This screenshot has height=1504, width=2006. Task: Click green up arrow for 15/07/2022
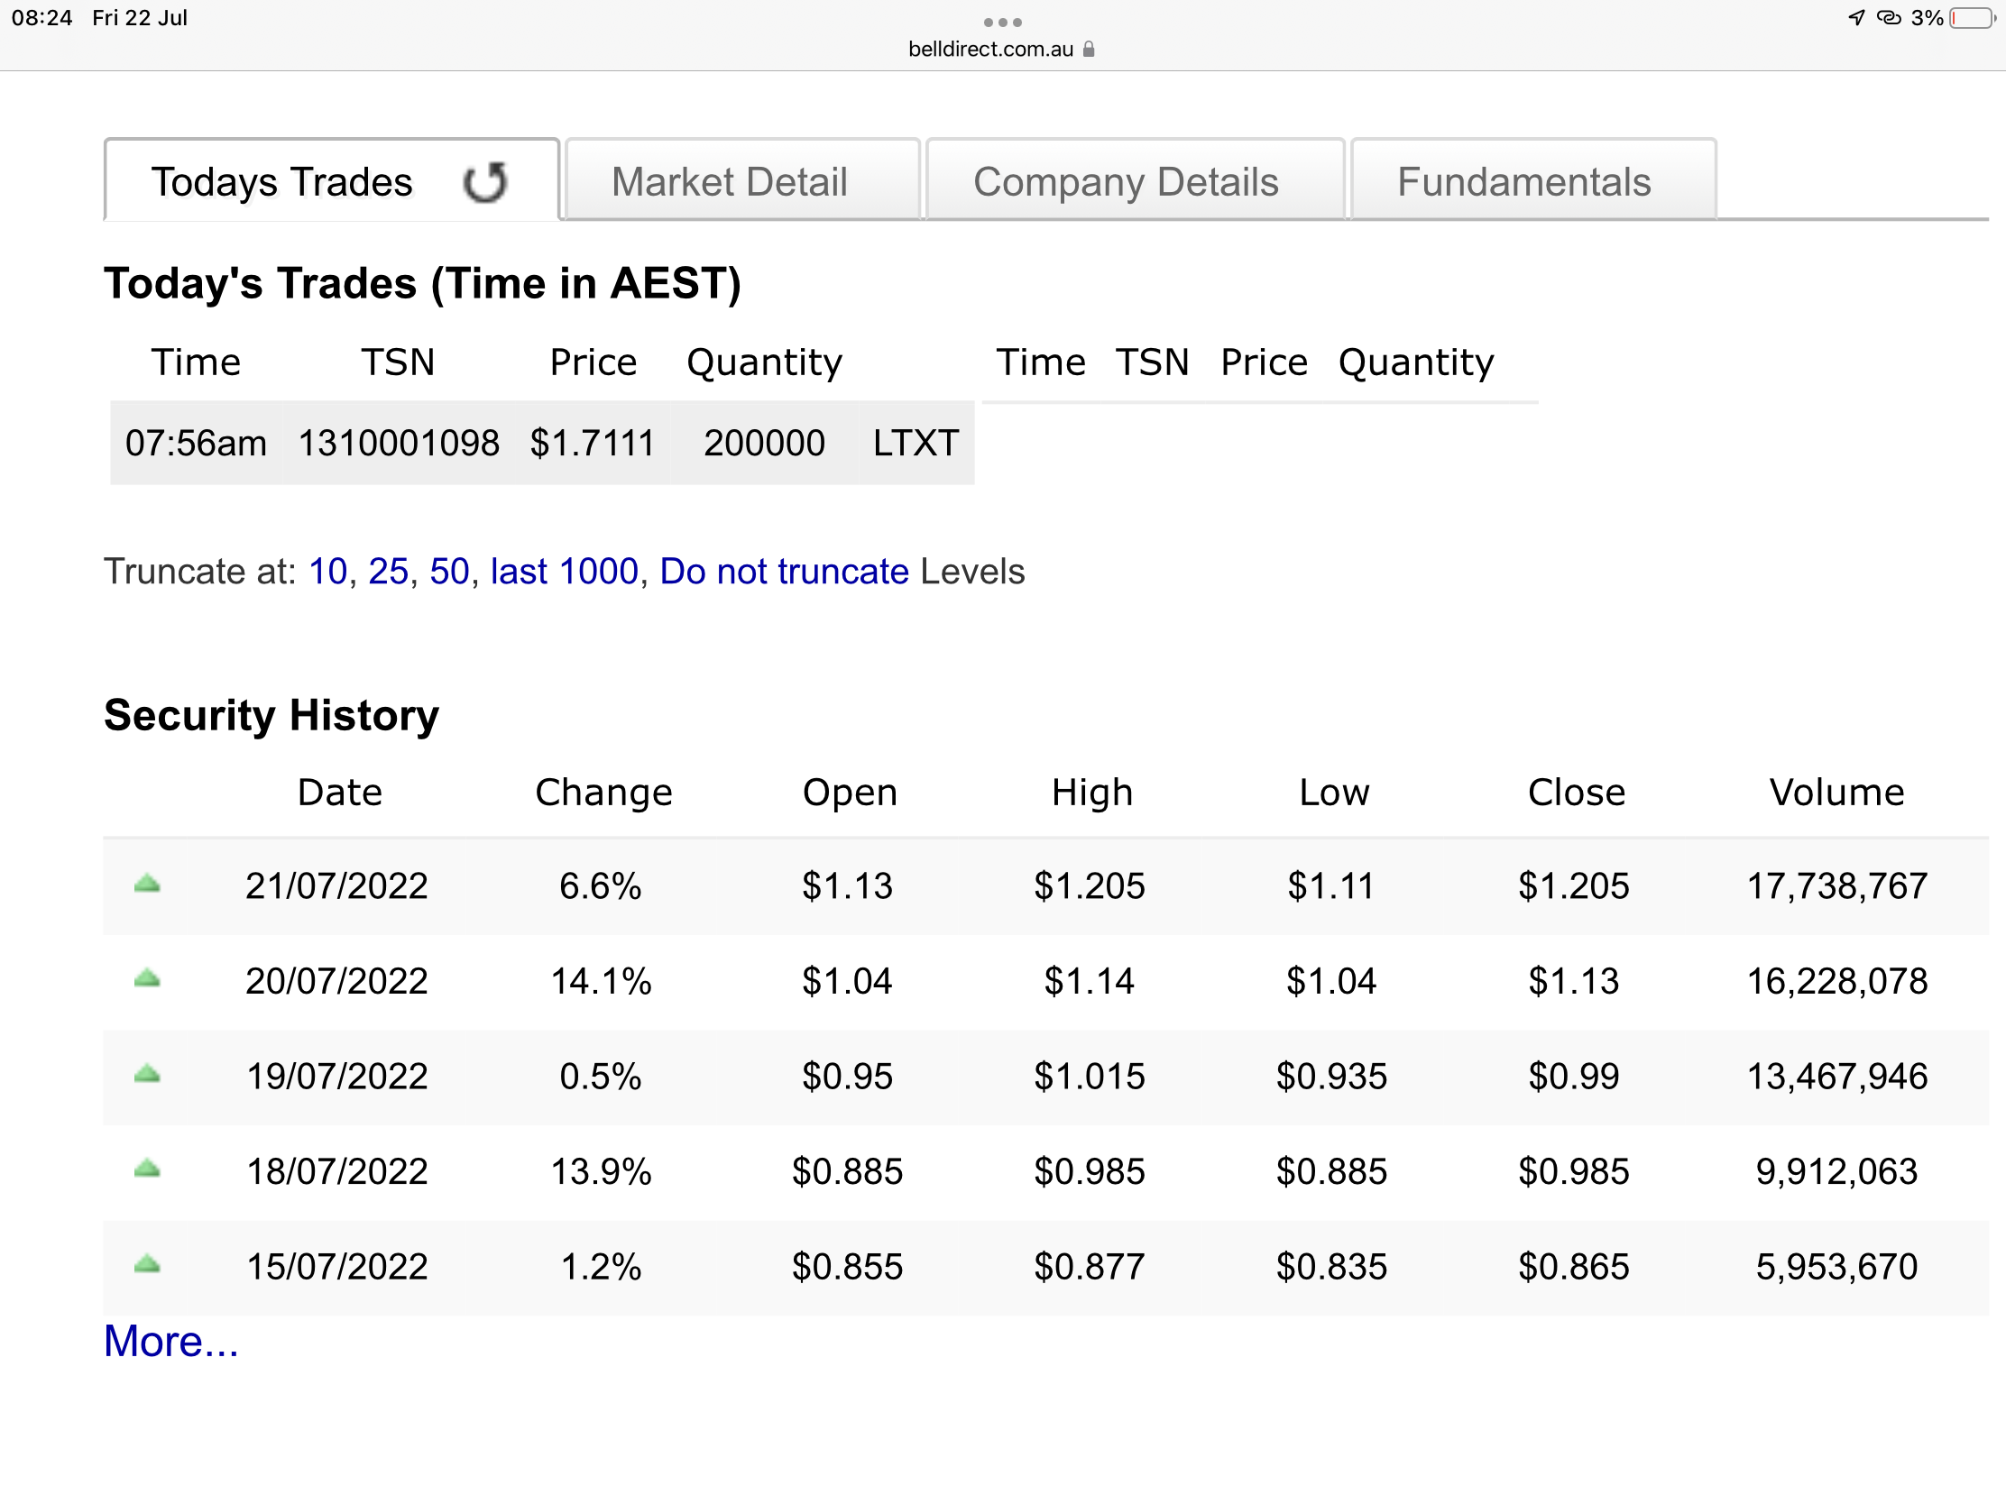(x=147, y=1266)
